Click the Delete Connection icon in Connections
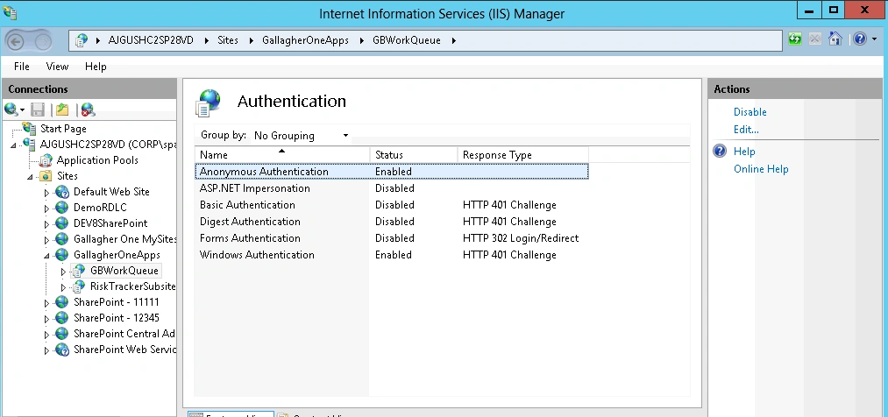The width and height of the screenshot is (888, 417). click(88, 110)
